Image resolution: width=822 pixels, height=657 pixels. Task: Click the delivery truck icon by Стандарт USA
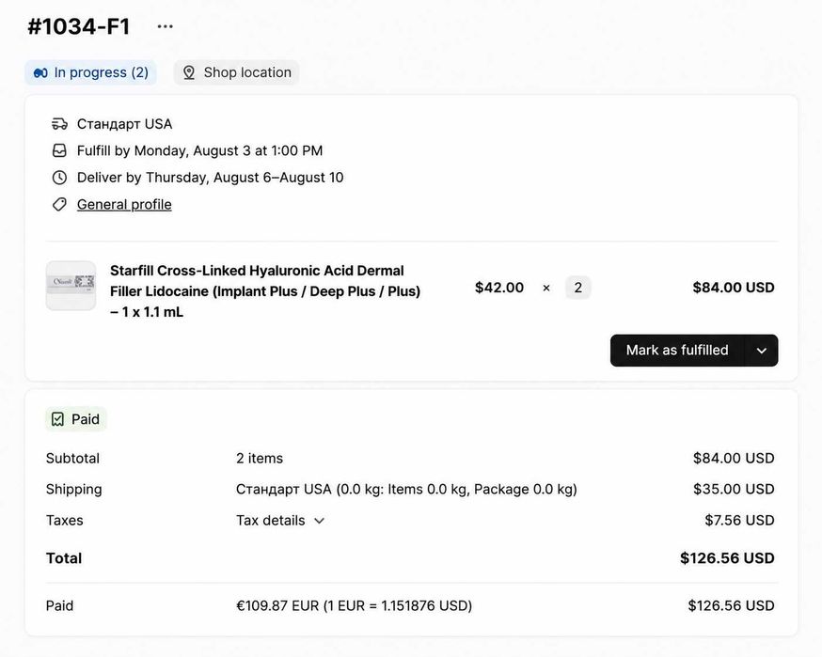pyautogui.click(x=59, y=124)
